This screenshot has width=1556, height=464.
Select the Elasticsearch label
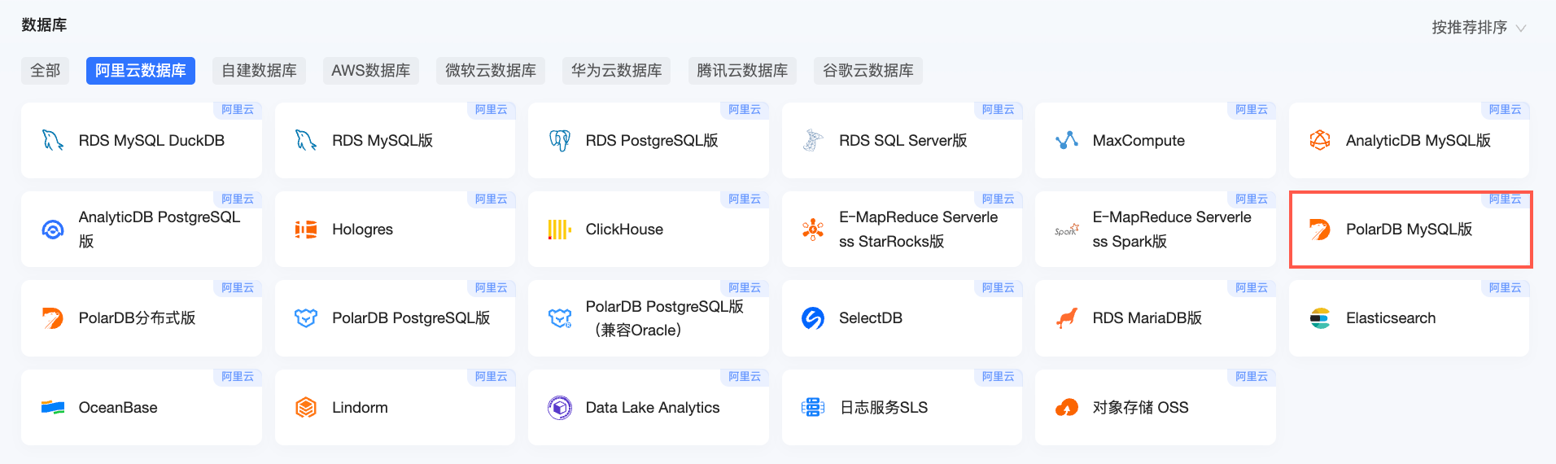[x=1391, y=318]
